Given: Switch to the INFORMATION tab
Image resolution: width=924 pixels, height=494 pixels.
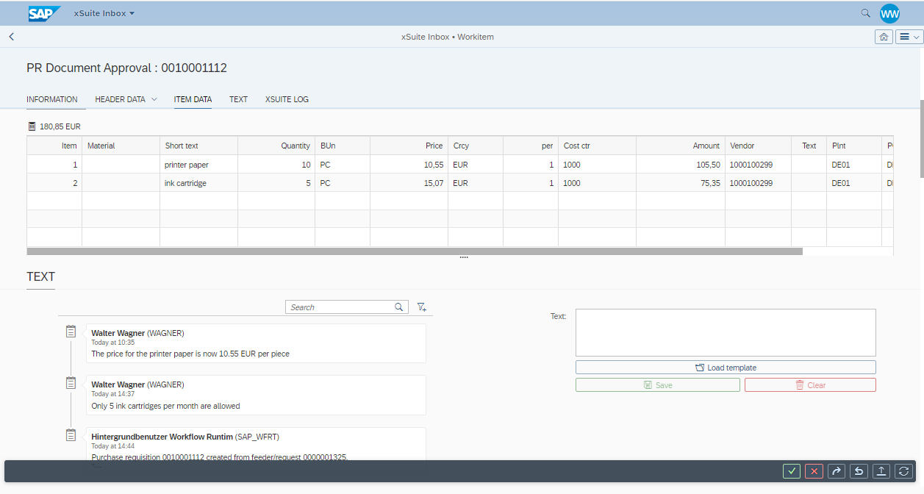Looking at the screenshot, I should pos(53,99).
